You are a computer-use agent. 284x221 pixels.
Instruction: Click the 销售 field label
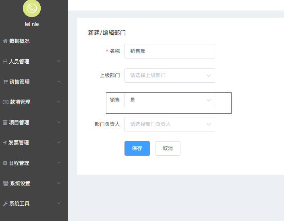click(x=115, y=100)
